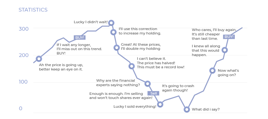Select the marker by 'I can't believe it.'
Screen dimensions: 268x119
131,66
